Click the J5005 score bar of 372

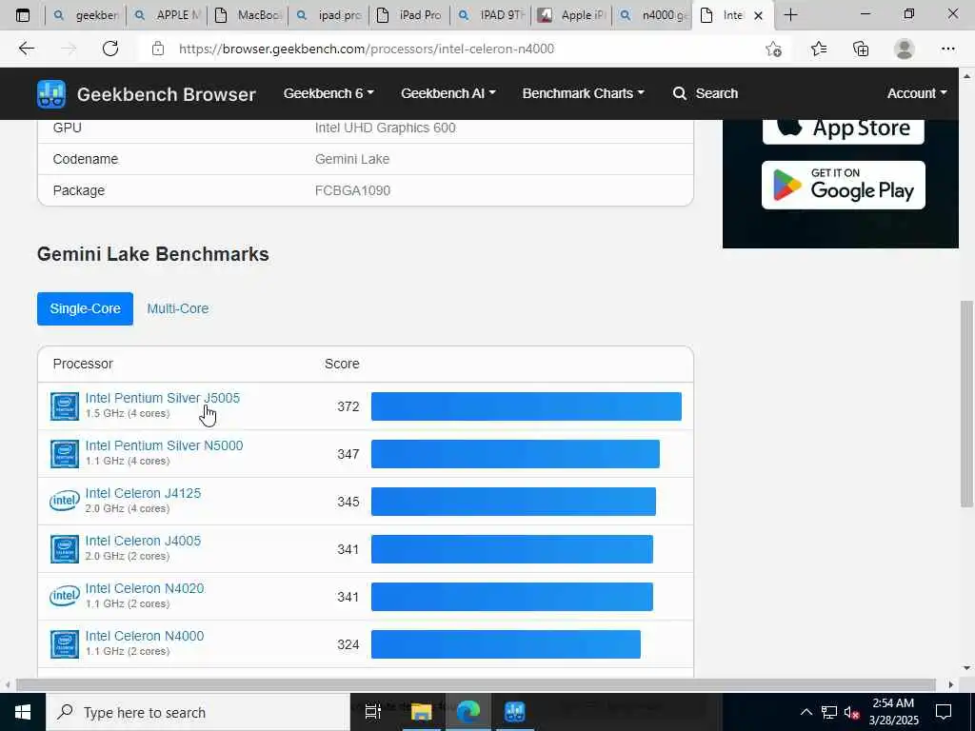[526, 406]
